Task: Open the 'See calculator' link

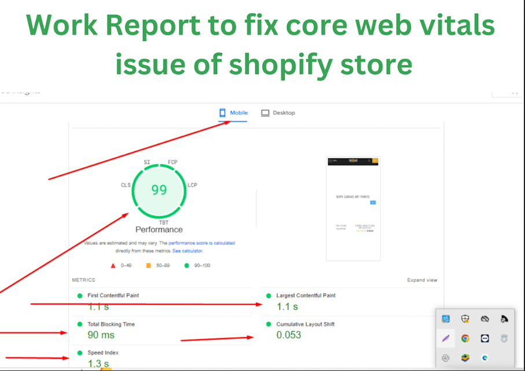Action: (187, 251)
